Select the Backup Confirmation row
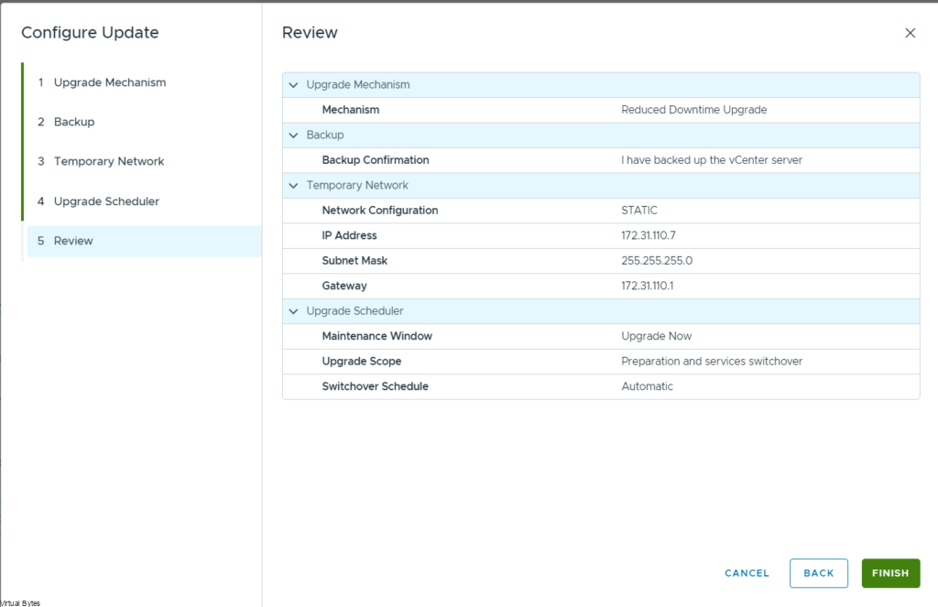Screen dimensions: 938x607 click(x=376, y=160)
